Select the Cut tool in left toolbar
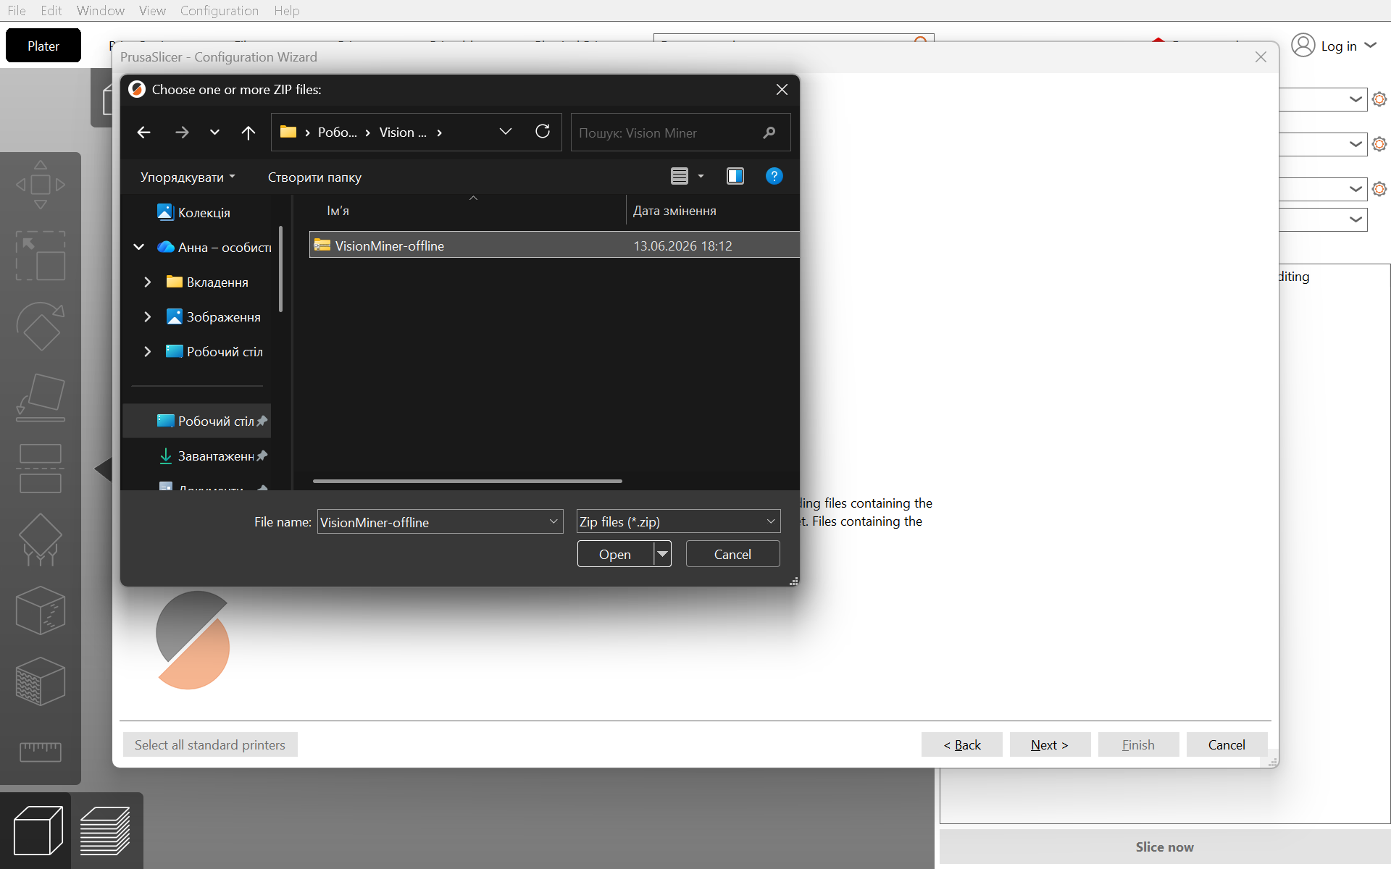Screen dimensions: 1391x869 [x=41, y=469]
